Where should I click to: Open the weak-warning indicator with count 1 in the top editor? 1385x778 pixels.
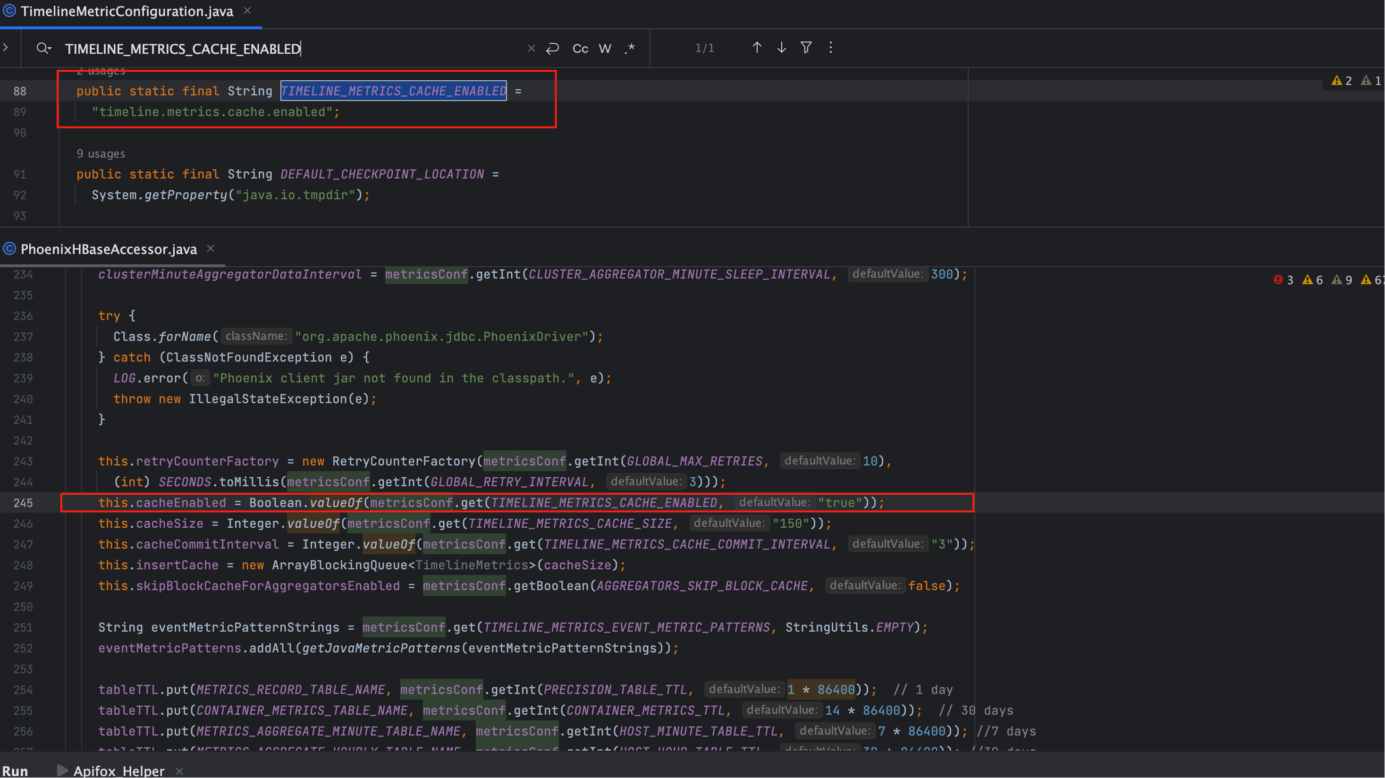(x=1370, y=81)
